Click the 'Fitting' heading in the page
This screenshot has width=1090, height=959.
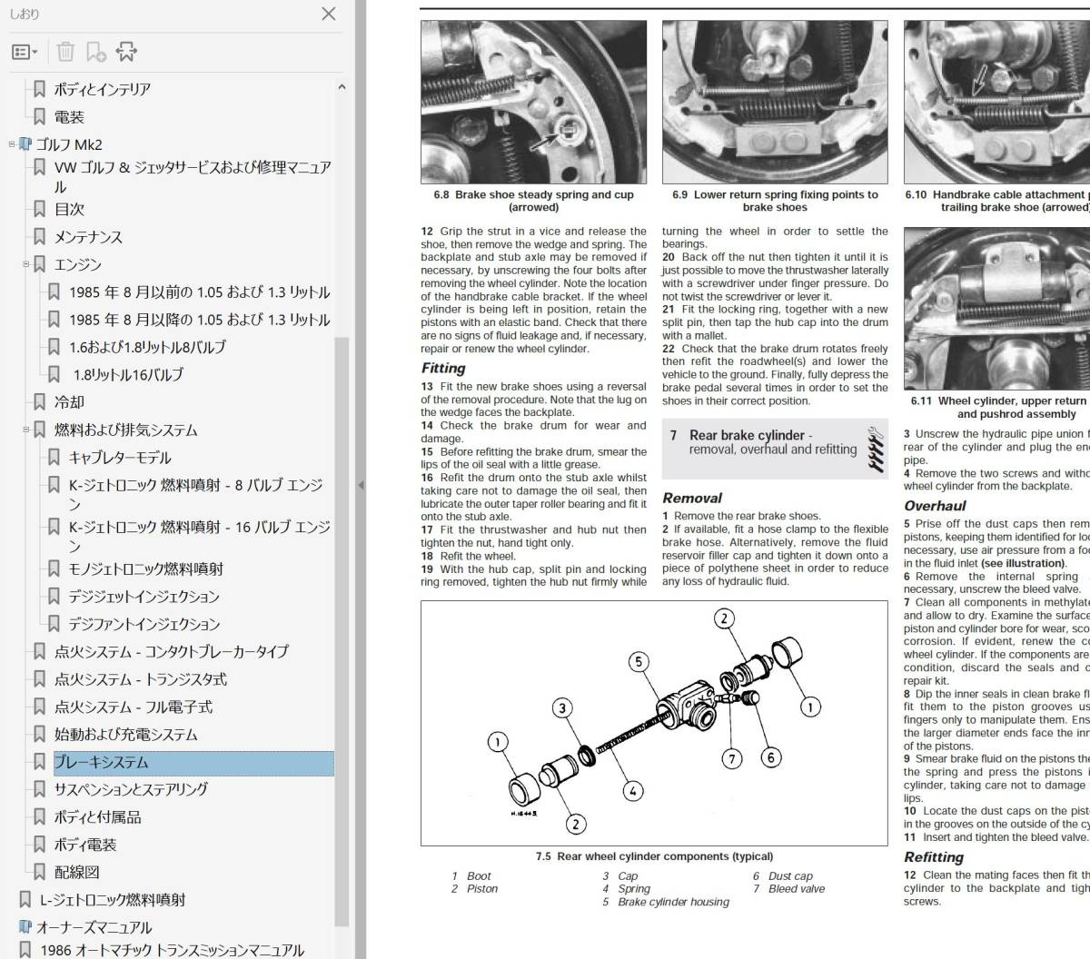coord(443,368)
